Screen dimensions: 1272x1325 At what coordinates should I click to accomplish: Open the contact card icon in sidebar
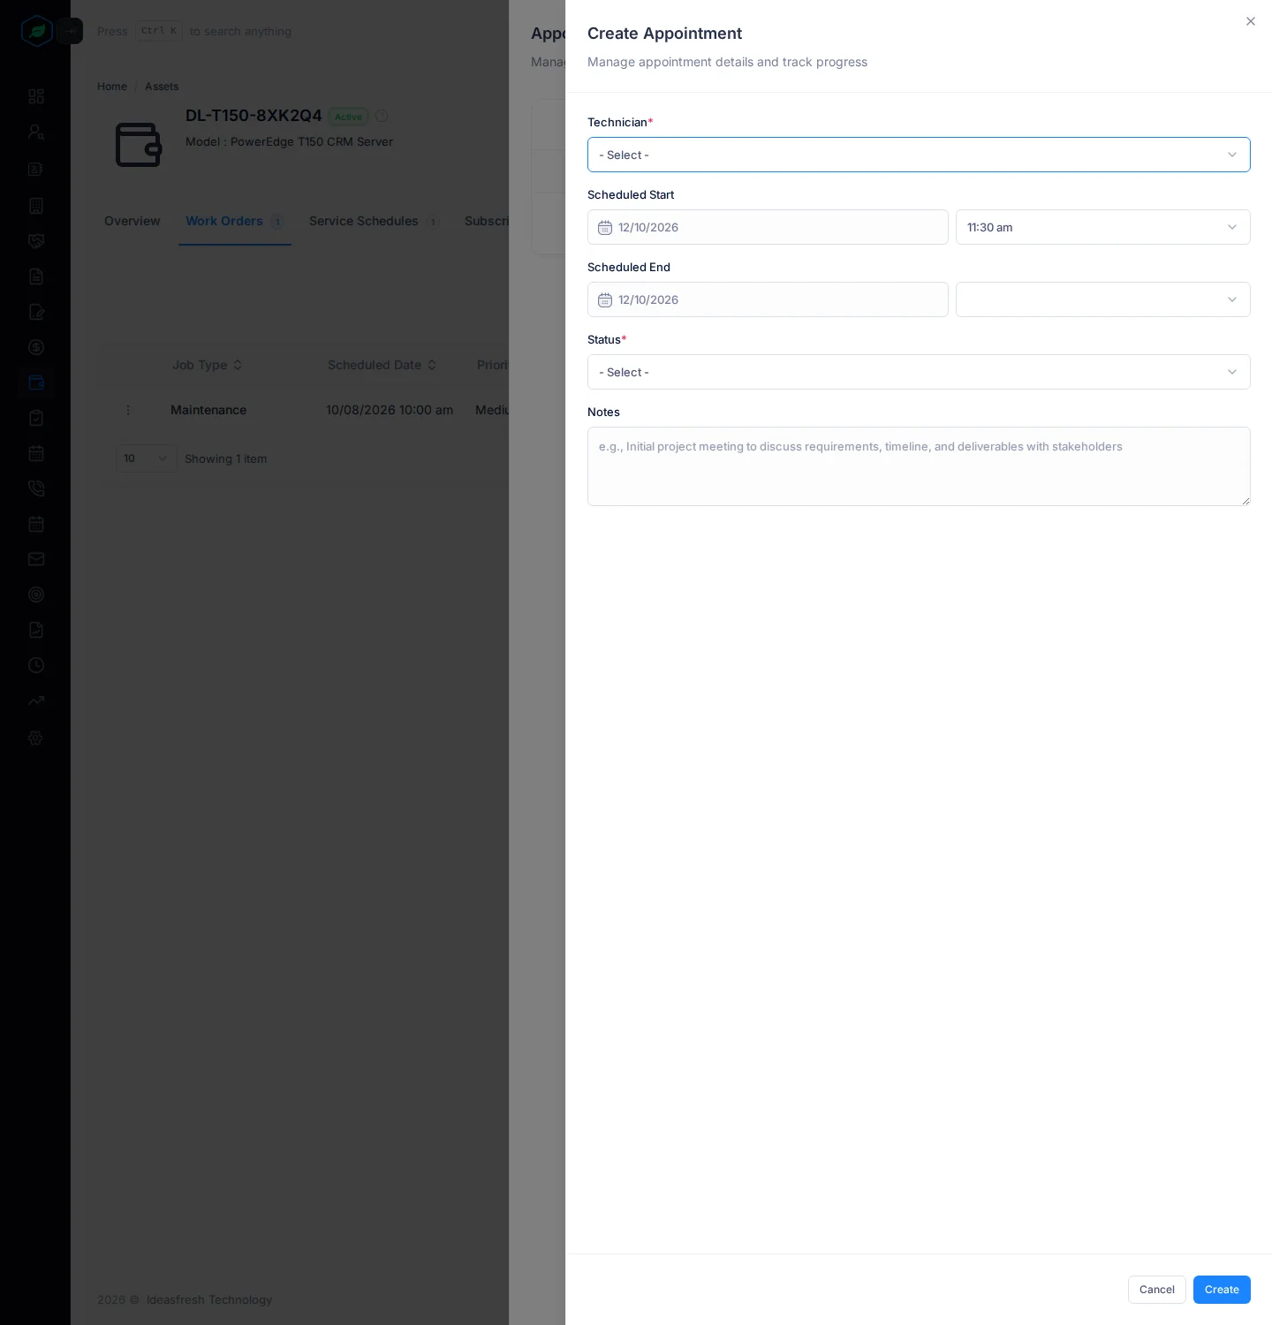coord(36,169)
